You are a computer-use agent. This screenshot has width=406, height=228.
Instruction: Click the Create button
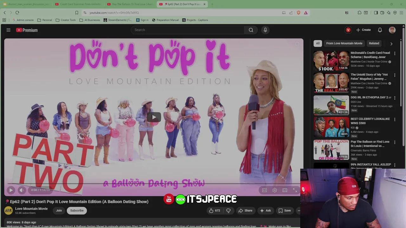point(363,30)
